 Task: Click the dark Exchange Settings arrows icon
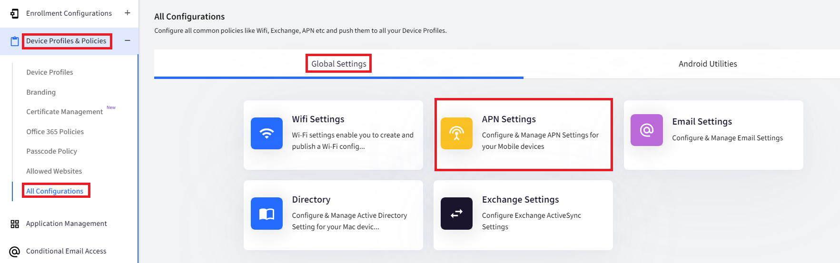(456, 214)
